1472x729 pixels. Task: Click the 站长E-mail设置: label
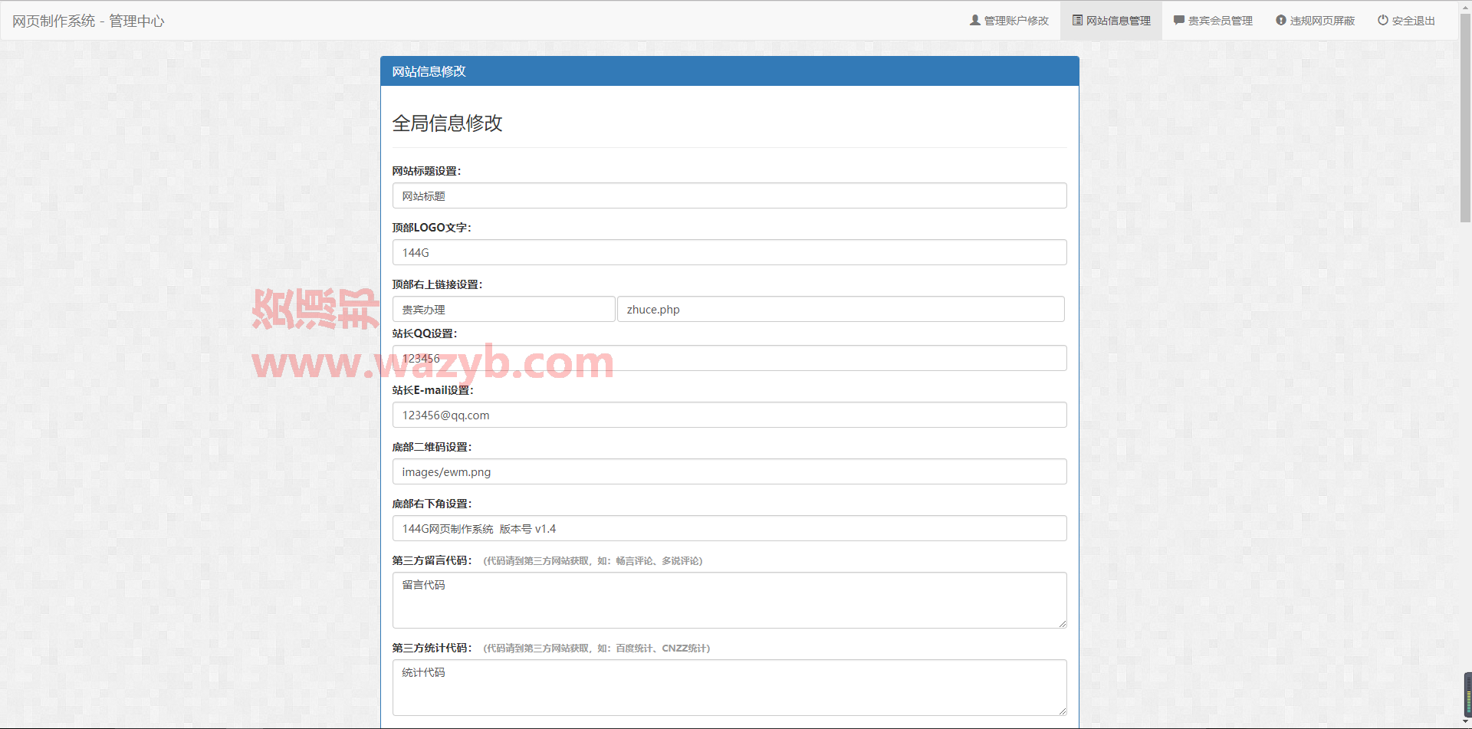point(433,390)
